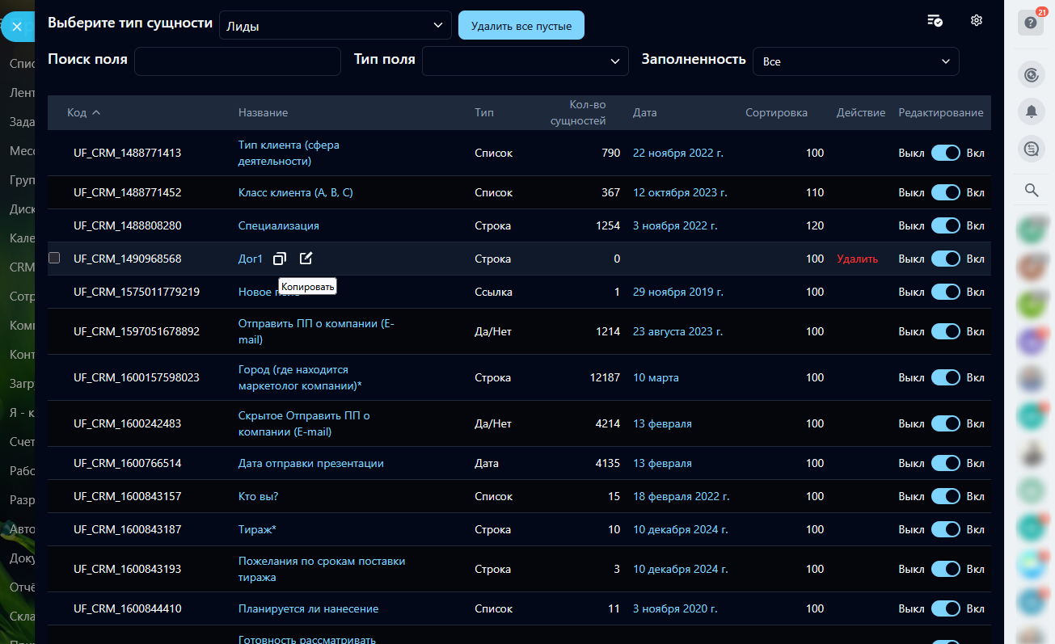This screenshot has height=644, width=1055.
Task: Click the magnifier search icon in sidebar
Action: click(x=1031, y=190)
